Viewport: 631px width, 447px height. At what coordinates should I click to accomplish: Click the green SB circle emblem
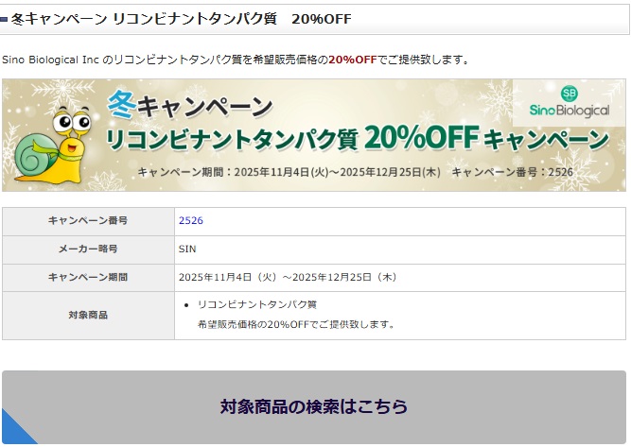(x=569, y=93)
